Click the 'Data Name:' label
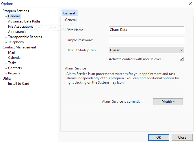Image resolution: width=195 pixels, height=143 pixels. 75,30
